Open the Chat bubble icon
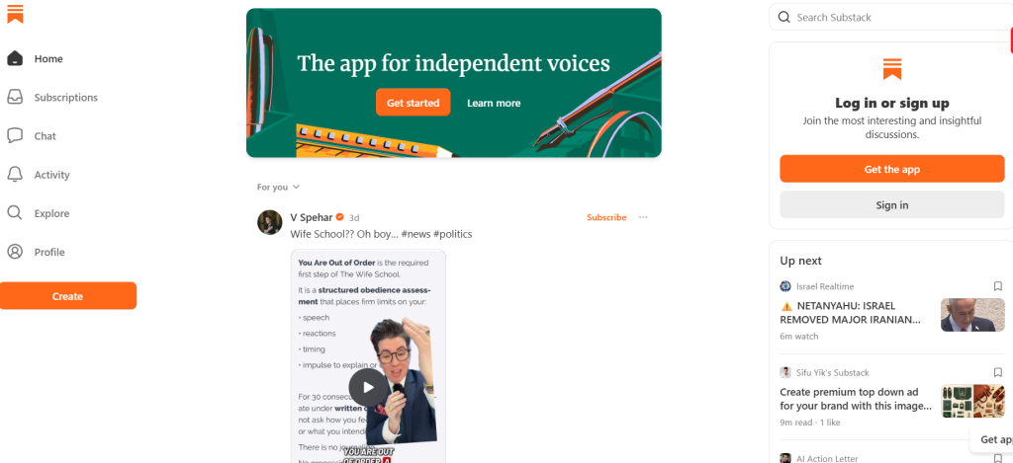The width and height of the screenshot is (1013, 463). tap(15, 136)
